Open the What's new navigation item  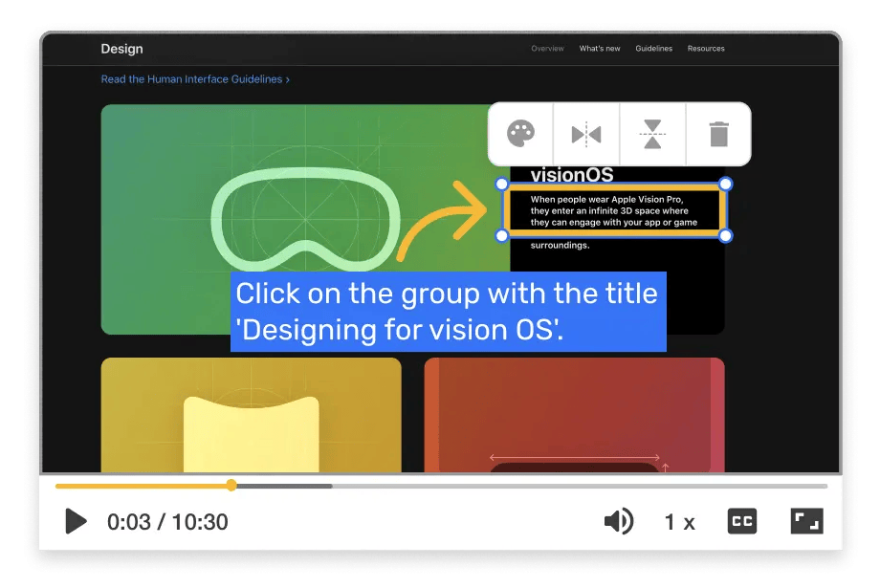[600, 48]
